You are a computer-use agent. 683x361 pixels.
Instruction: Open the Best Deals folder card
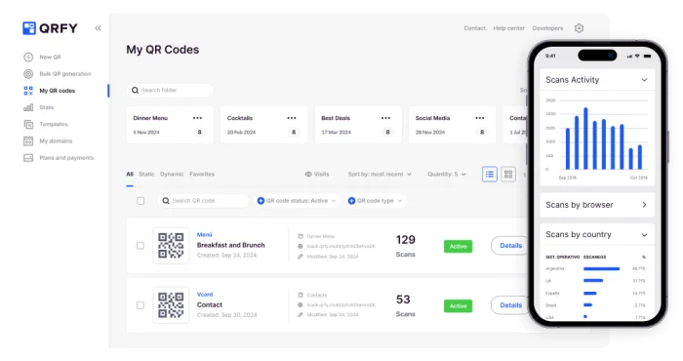click(x=358, y=125)
